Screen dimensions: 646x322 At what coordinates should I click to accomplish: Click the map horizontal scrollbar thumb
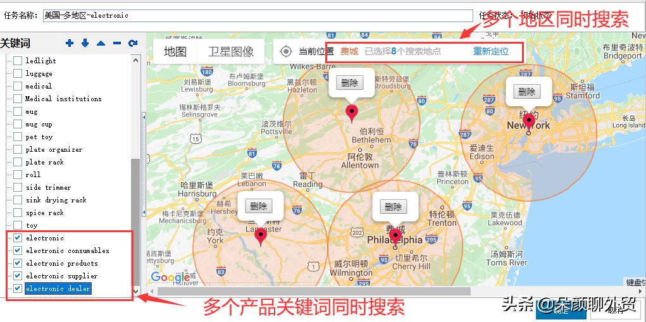pyautogui.click(x=314, y=292)
